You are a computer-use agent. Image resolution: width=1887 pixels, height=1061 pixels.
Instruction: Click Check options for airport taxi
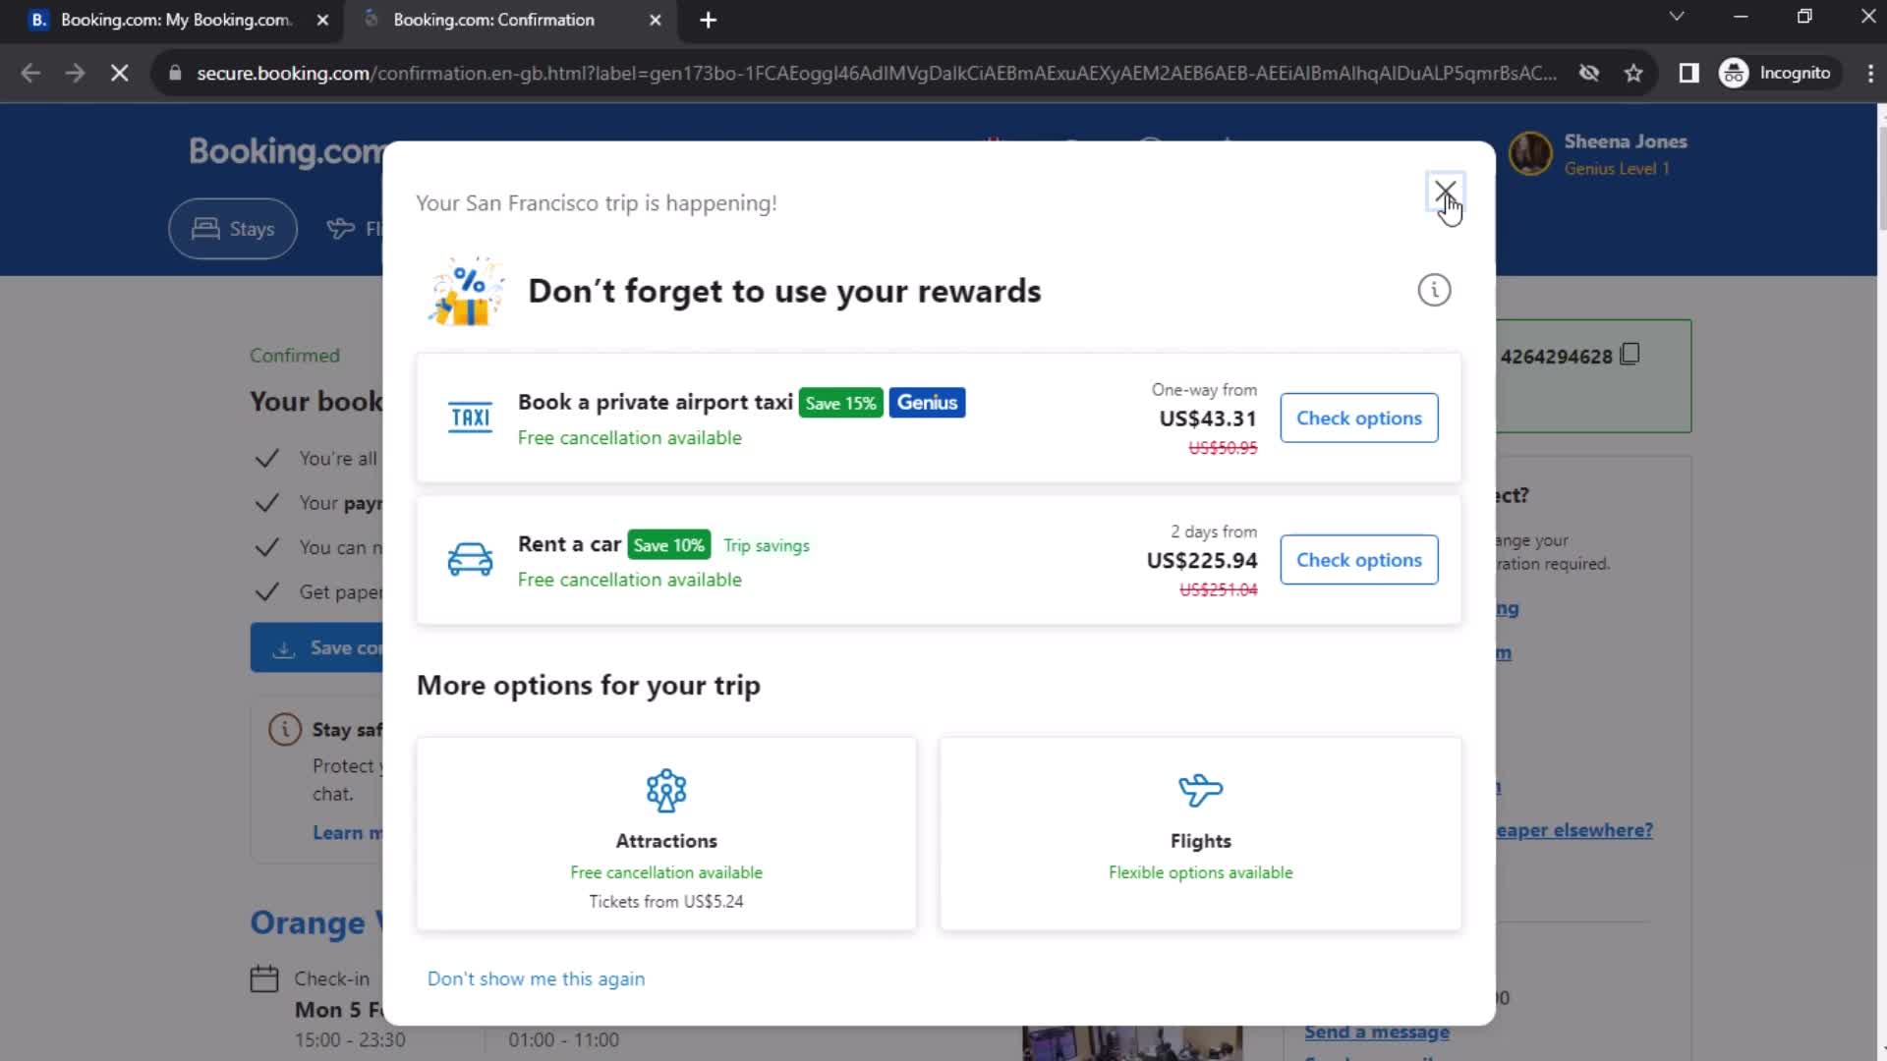[1358, 418]
